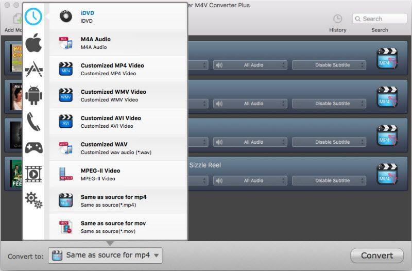Image resolution: width=412 pixels, height=271 pixels.
Task: Click MP4 output format icon in first row
Action: tap(387, 58)
